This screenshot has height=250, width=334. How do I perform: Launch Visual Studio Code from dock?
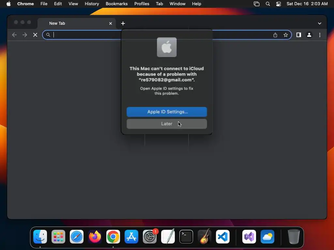223,237
